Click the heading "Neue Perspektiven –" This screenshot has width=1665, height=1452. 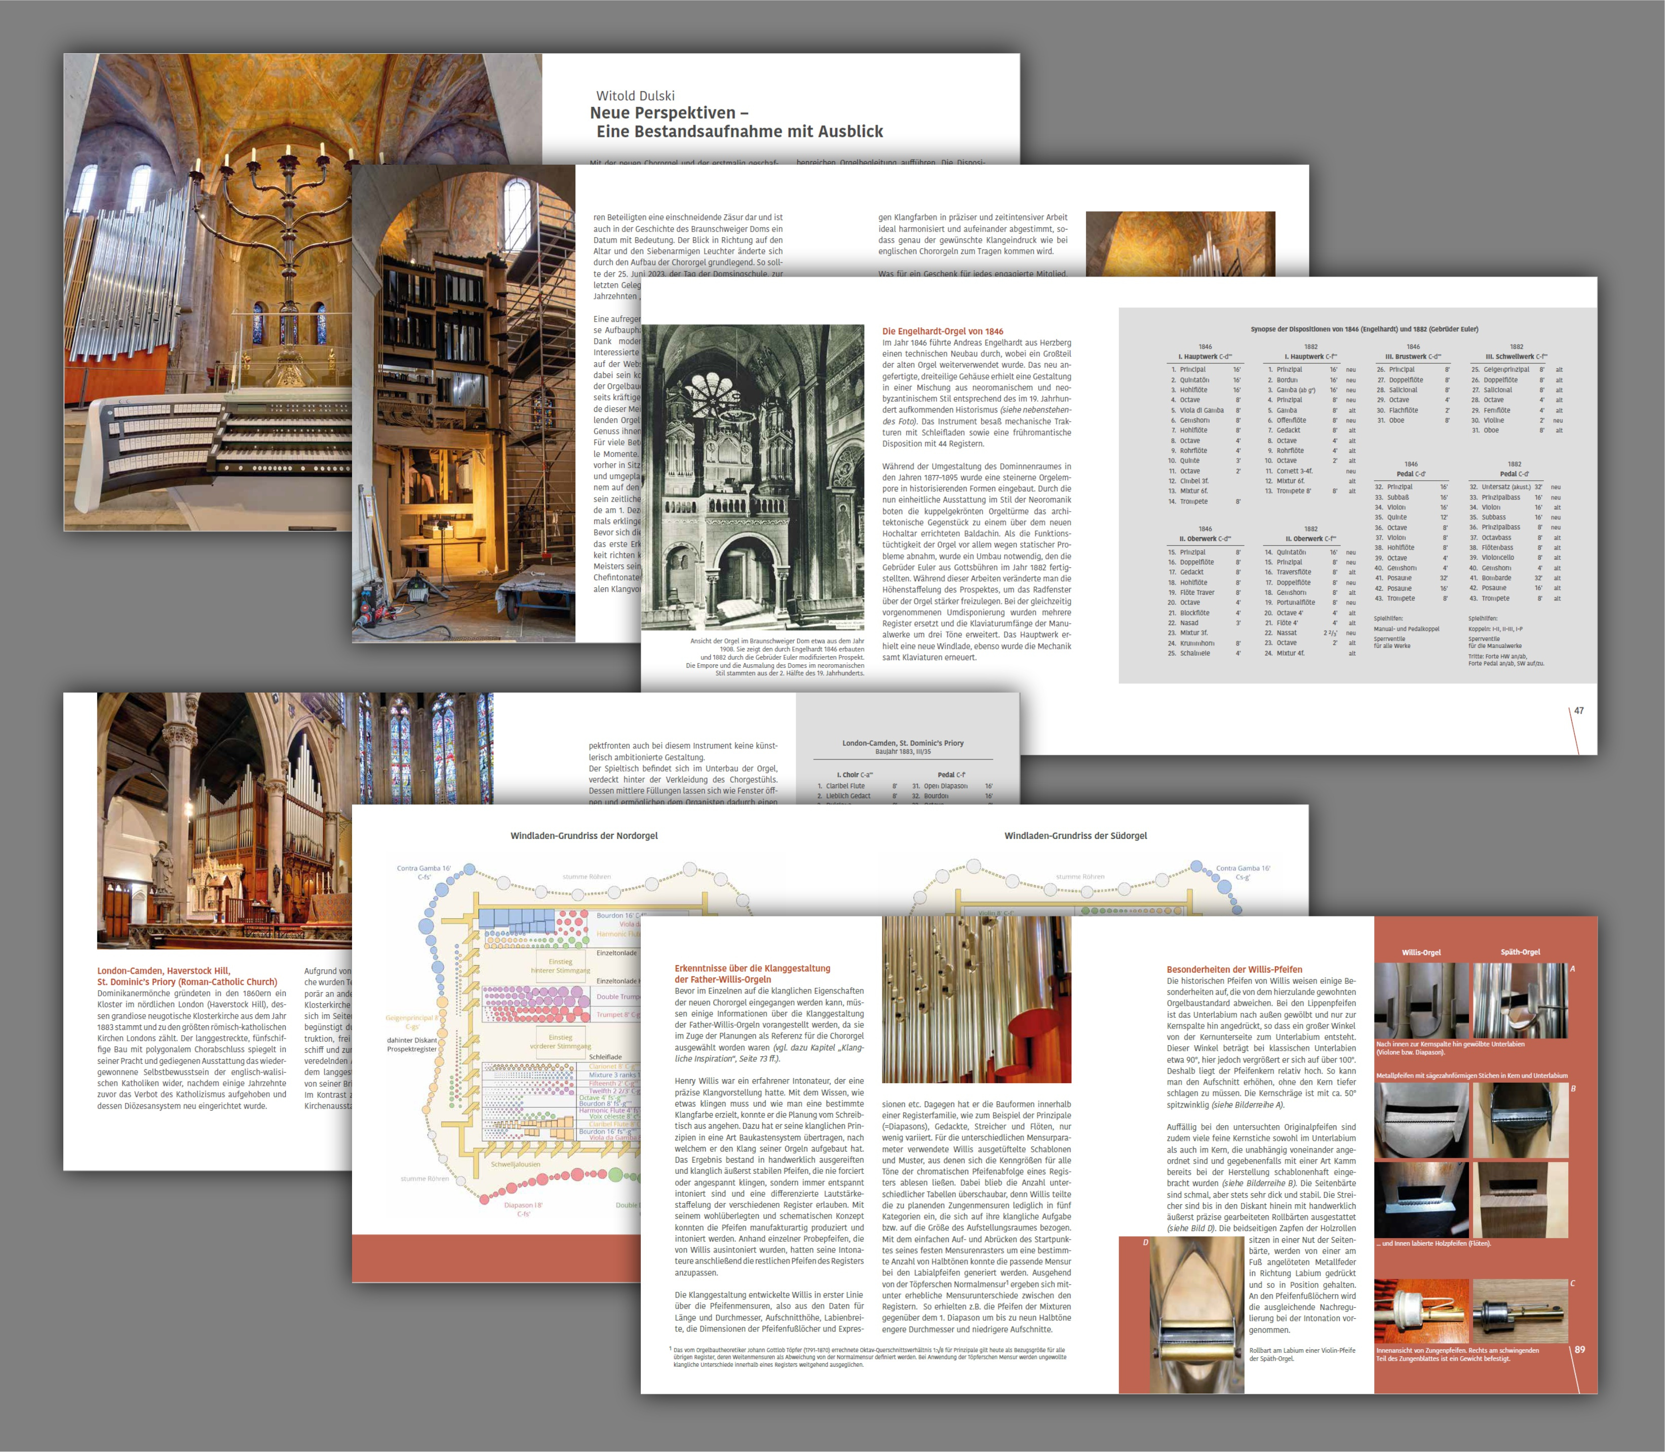[x=669, y=112]
